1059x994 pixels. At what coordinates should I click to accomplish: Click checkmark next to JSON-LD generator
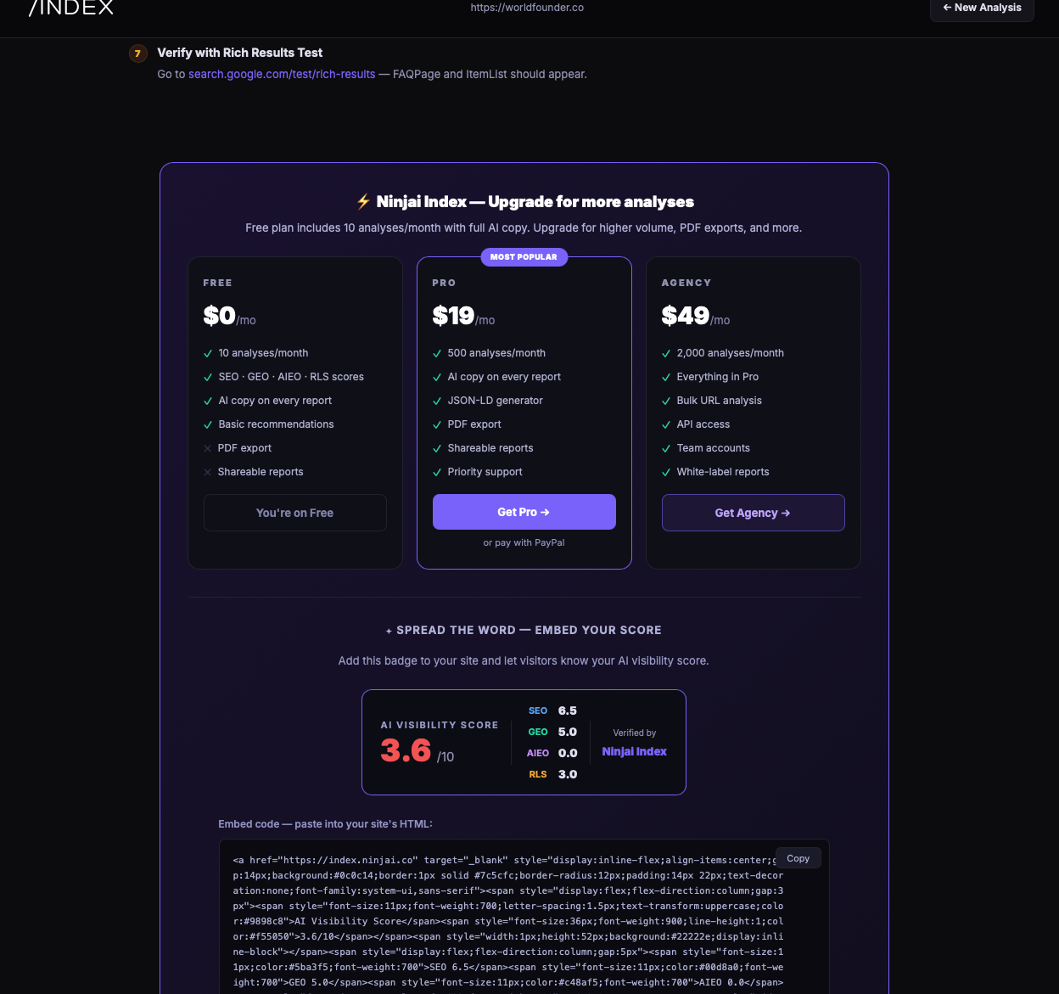click(x=437, y=401)
